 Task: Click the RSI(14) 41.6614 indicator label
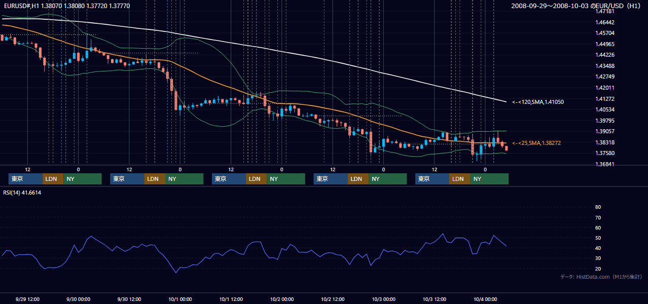(x=22, y=193)
